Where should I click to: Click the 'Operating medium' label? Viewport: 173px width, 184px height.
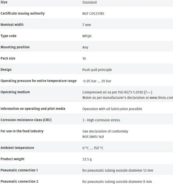pyautogui.click(x=15, y=92)
